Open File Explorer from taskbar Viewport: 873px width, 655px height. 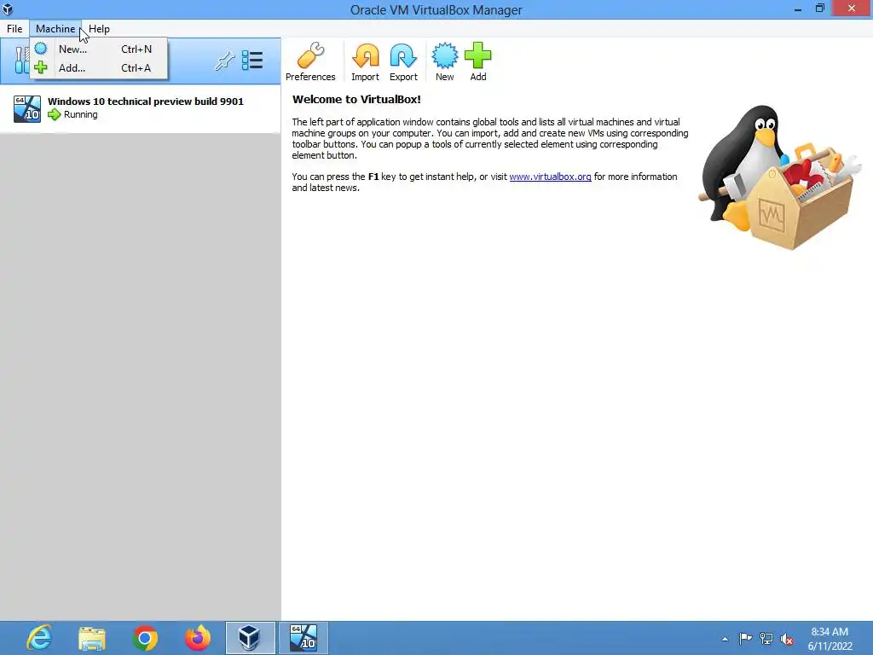pos(92,638)
